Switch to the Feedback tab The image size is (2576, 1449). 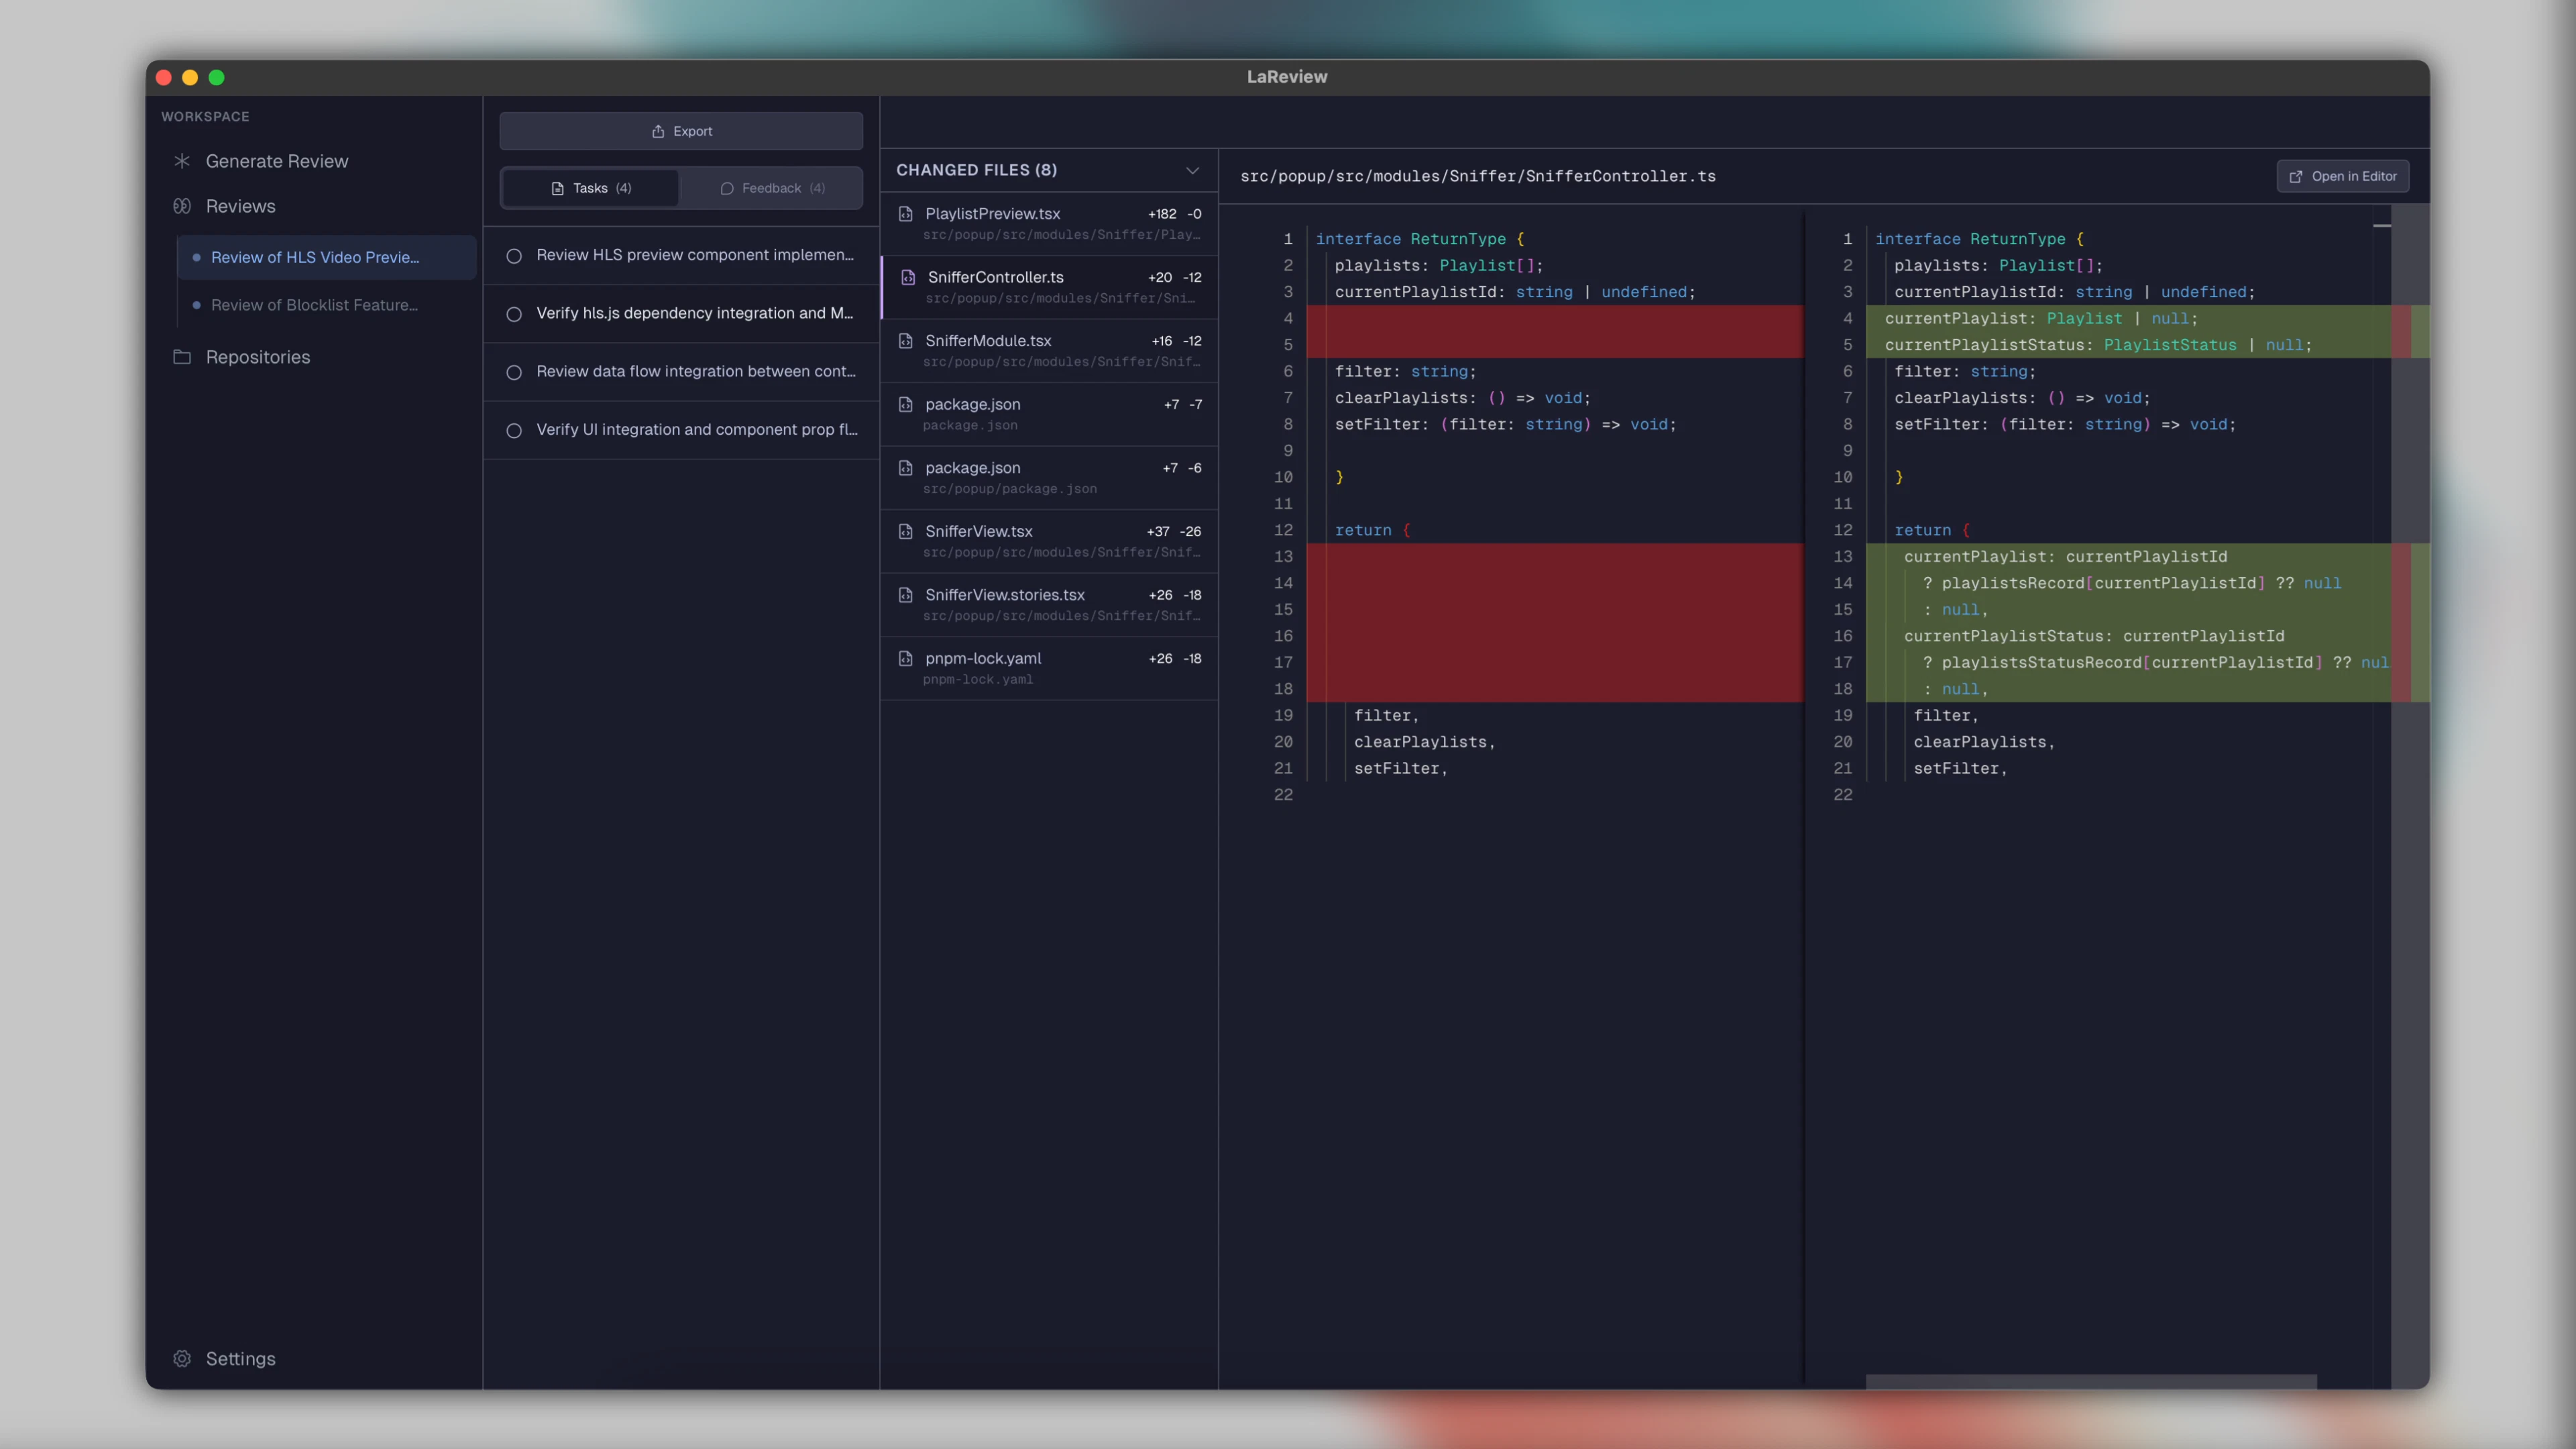pos(771,187)
